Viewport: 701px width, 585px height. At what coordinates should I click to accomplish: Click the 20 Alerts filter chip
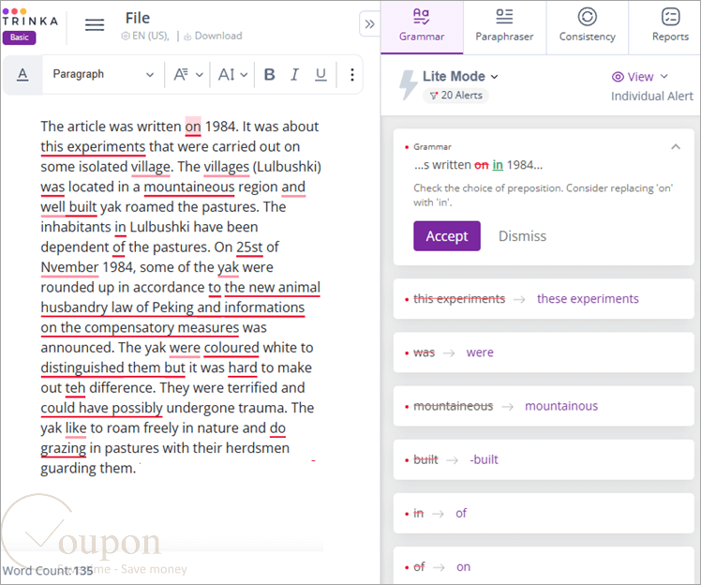(x=455, y=96)
